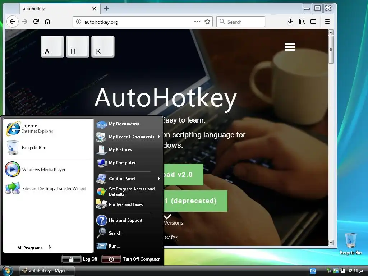Screen dimensions: 368x276
Task: Open Printers and Faxes
Action: (x=129, y=204)
